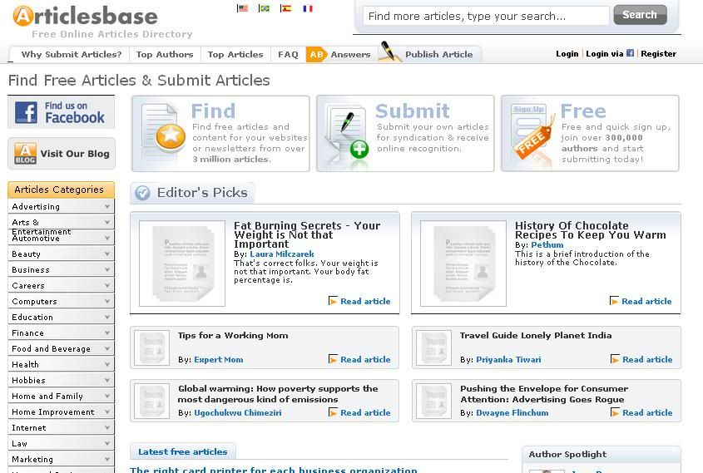Open author Laura Milczarek's profile link
This screenshot has height=473, width=703.
pos(282,254)
